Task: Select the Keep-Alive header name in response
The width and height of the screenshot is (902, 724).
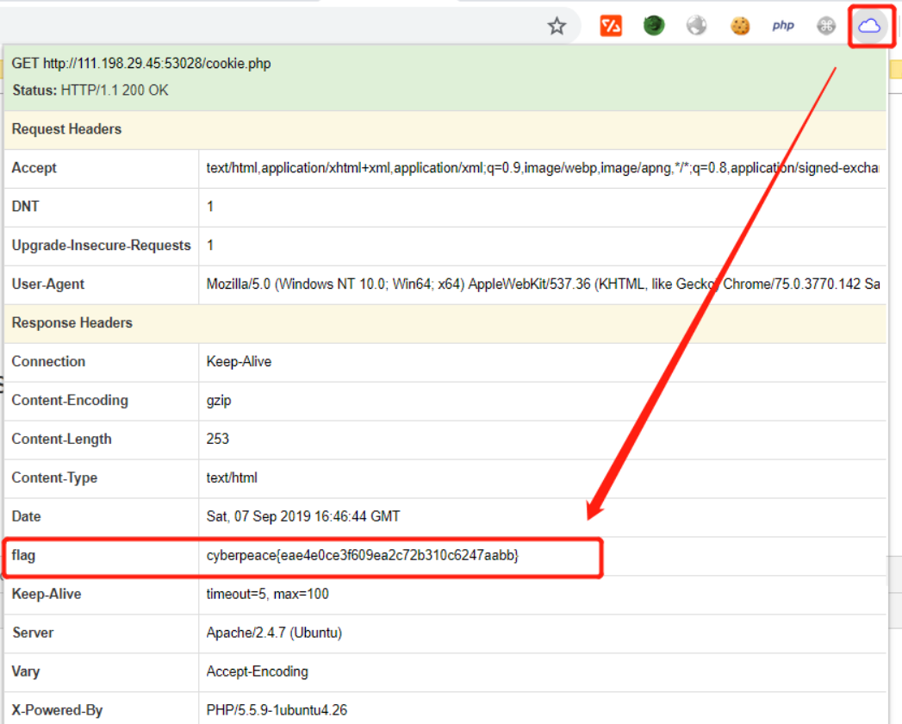Action: (x=46, y=594)
